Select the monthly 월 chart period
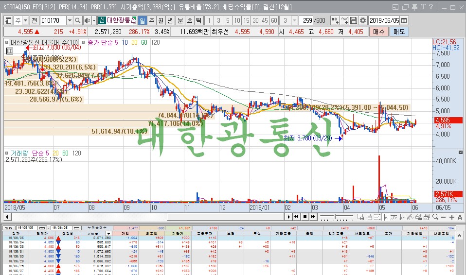Viewport: 466px width, 275px height. pos(161,20)
